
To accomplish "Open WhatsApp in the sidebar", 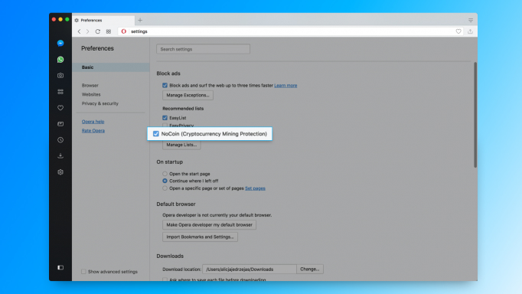I will point(60,59).
